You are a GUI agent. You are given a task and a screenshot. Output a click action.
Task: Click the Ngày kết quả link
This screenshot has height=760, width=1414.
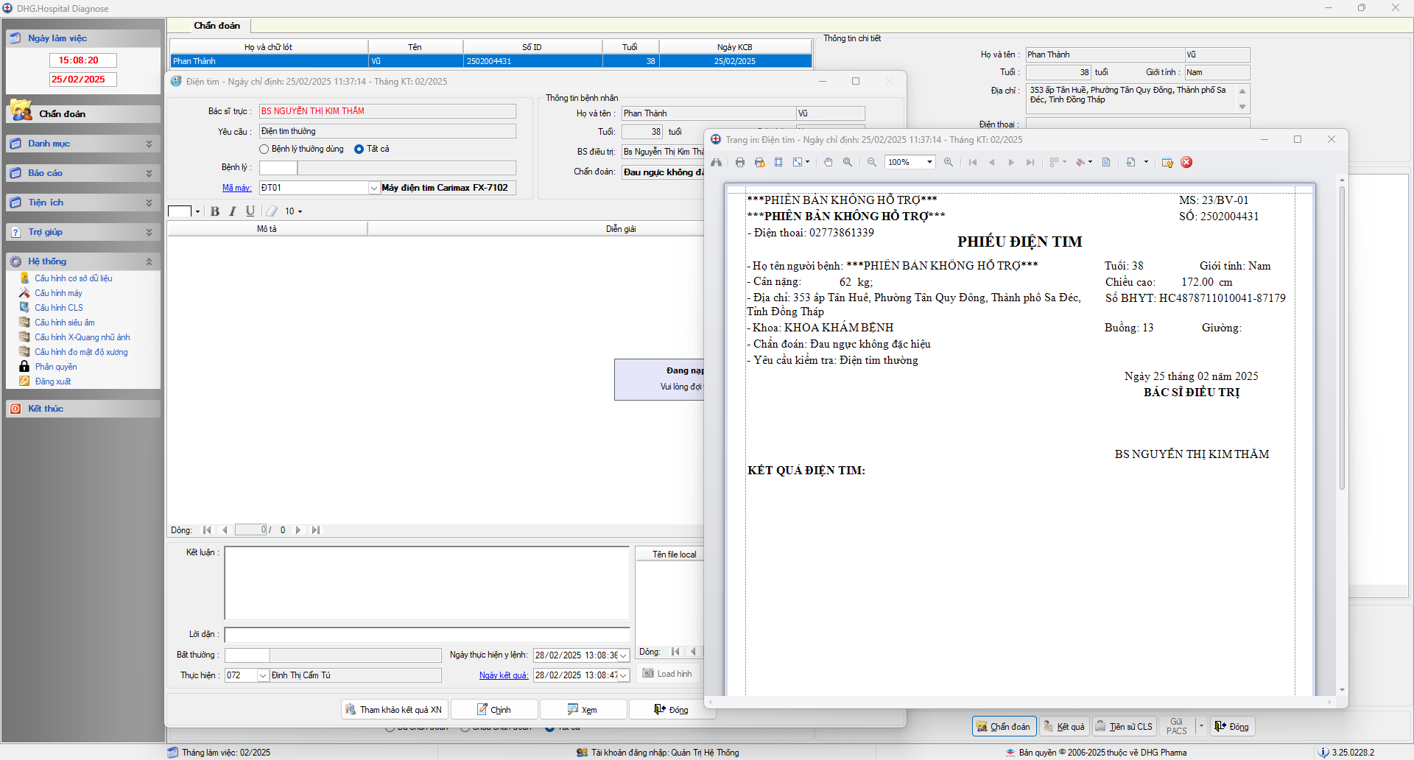tap(504, 675)
